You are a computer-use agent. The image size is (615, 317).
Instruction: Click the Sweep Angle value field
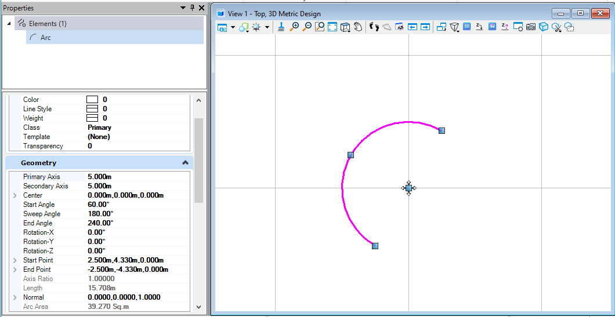tap(100, 214)
